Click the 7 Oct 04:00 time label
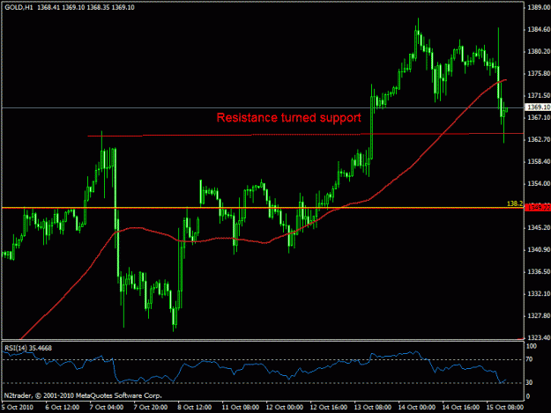The width and height of the screenshot is (551, 413). tap(107, 407)
